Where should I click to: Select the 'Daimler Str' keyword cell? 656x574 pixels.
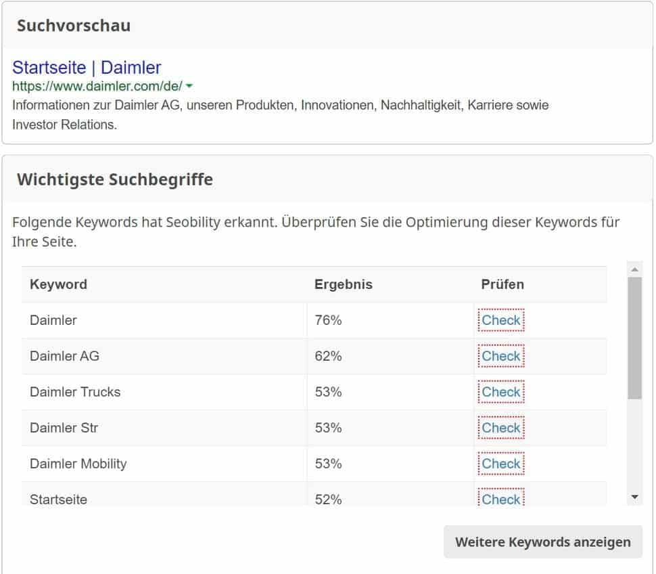click(164, 428)
